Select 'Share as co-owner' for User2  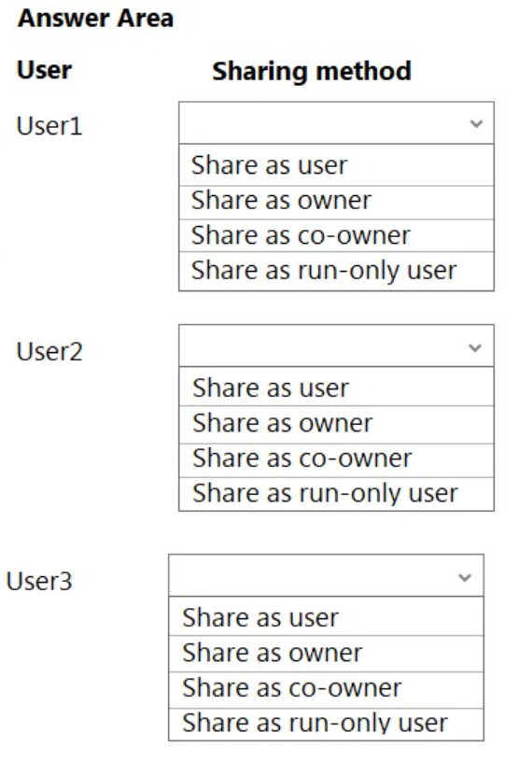click(x=336, y=460)
